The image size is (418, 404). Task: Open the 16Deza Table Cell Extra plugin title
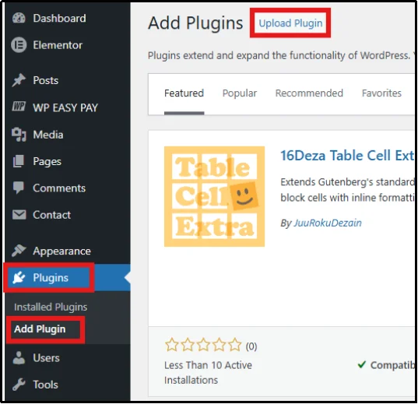347,156
